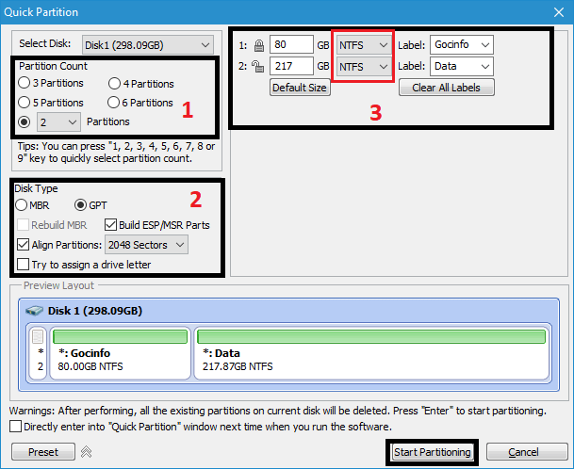Enable Try to assign a drive letter
Screen dimensions: 574x469
click(23, 265)
